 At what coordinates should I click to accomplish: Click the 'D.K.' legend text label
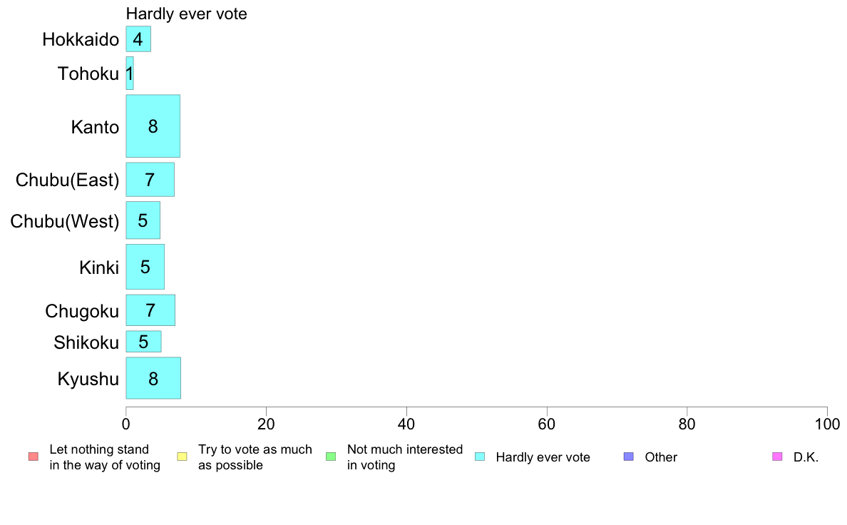[x=806, y=457]
